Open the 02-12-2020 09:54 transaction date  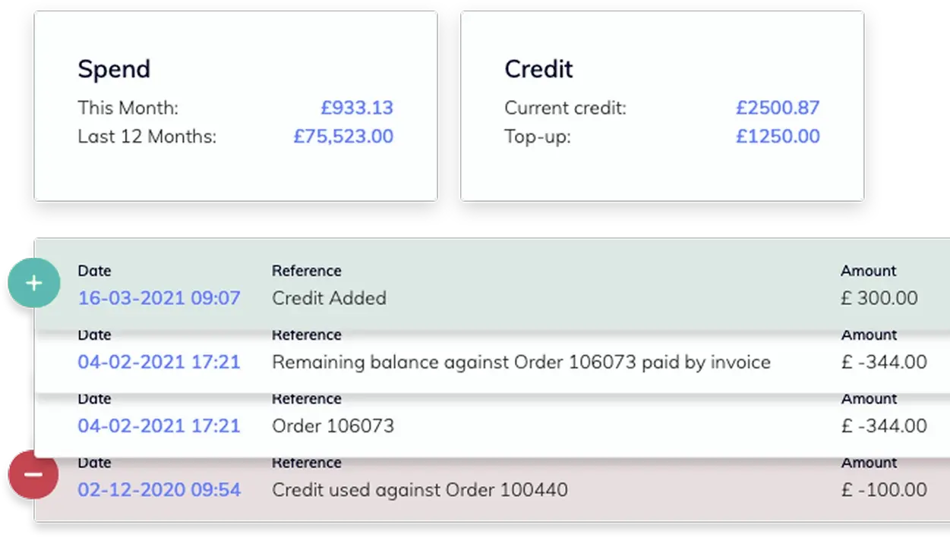[x=159, y=490]
